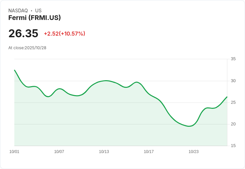
Task: Select the US market label
Action: click(x=38, y=11)
